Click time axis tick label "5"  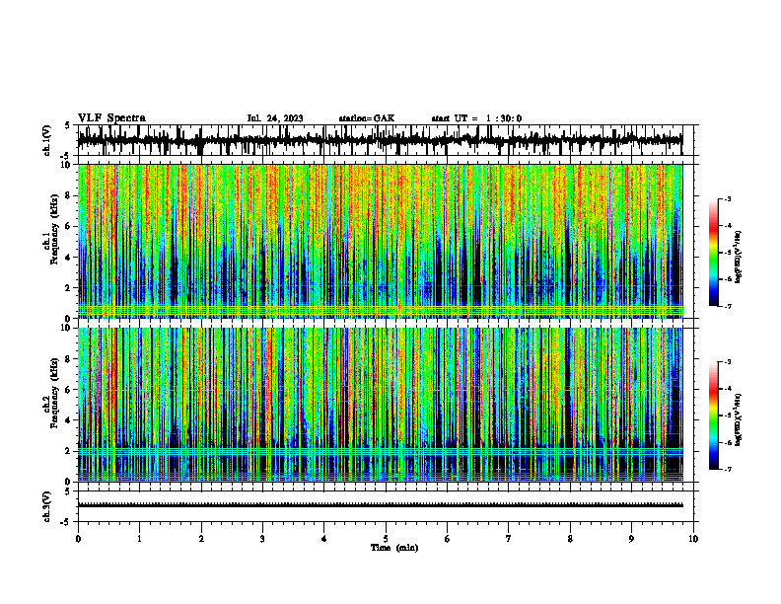coord(386,539)
